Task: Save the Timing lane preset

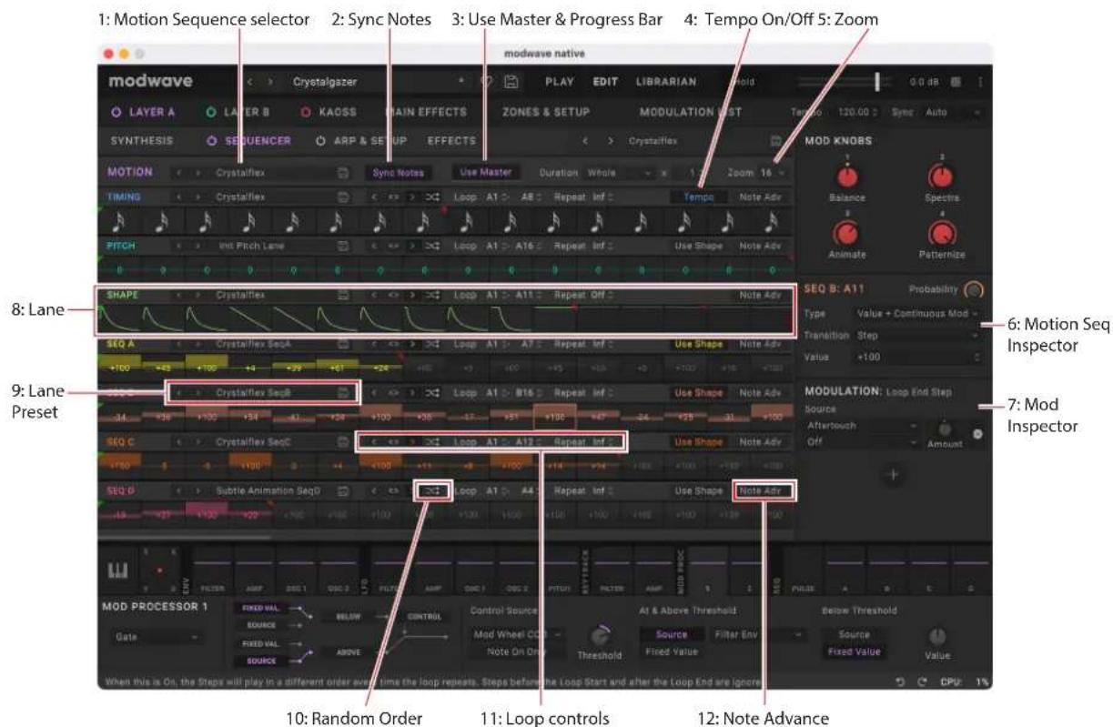Action: pos(343,197)
